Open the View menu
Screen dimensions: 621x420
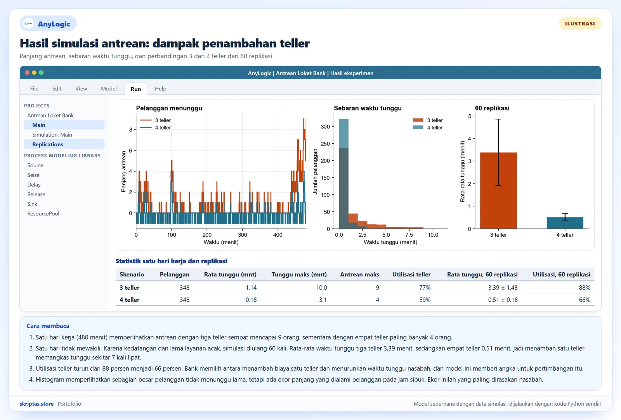tap(81, 89)
